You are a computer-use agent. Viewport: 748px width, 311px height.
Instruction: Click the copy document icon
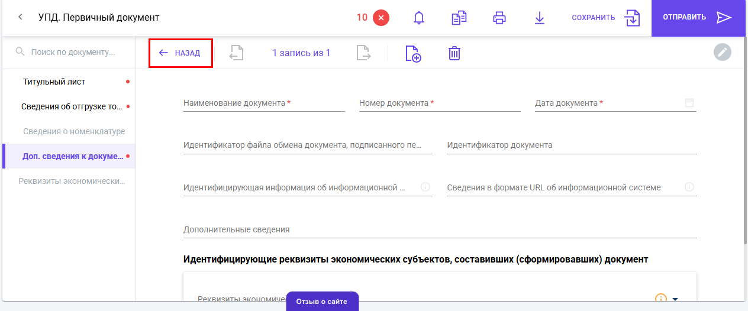[459, 18]
